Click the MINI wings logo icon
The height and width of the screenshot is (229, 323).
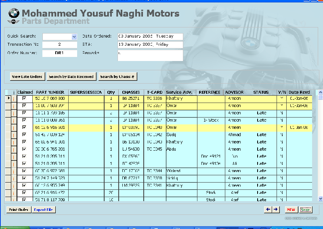(x=13, y=21)
